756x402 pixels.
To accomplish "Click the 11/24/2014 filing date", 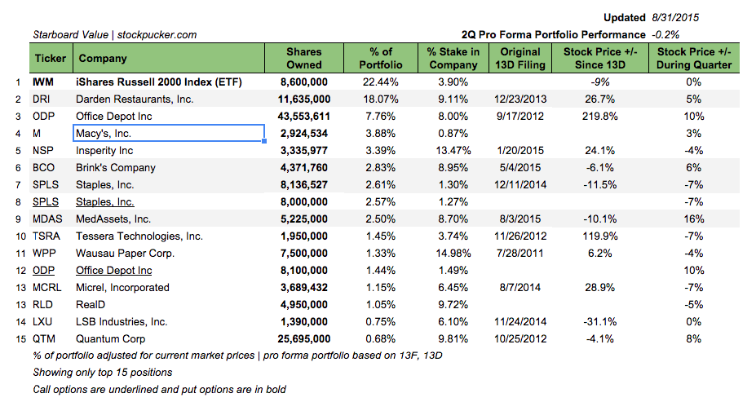I will coord(520,321).
